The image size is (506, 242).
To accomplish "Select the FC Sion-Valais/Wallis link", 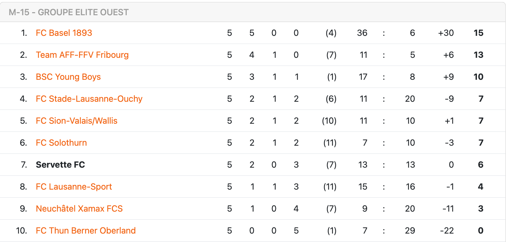I will coord(77,121).
